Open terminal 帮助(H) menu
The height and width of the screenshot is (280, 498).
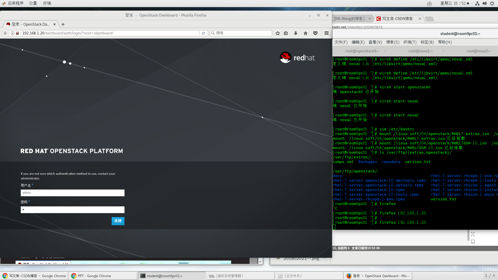pyautogui.click(x=445, y=42)
